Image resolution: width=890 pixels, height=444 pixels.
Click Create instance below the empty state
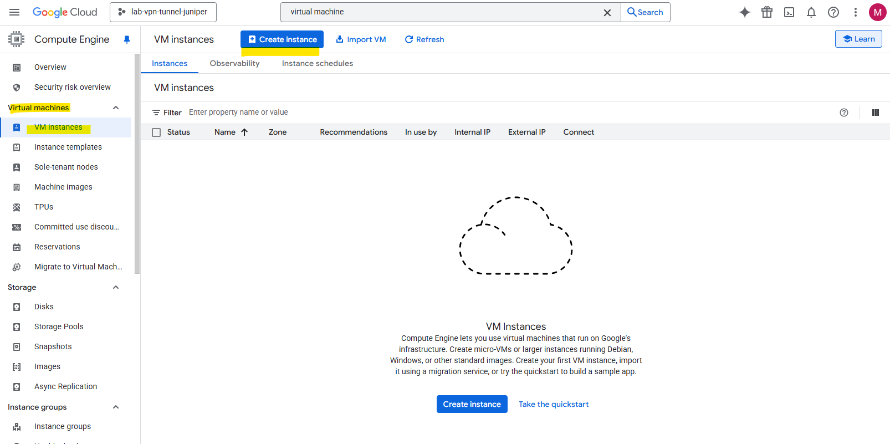point(472,404)
